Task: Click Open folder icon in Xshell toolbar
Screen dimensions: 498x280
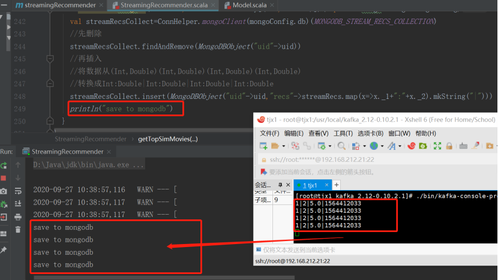Action: [275, 146]
